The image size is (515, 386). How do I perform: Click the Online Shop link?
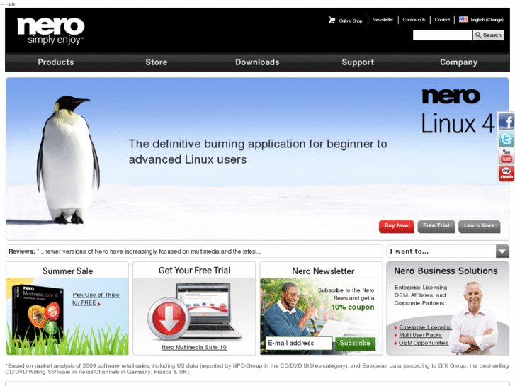pyautogui.click(x=351, y=21)
